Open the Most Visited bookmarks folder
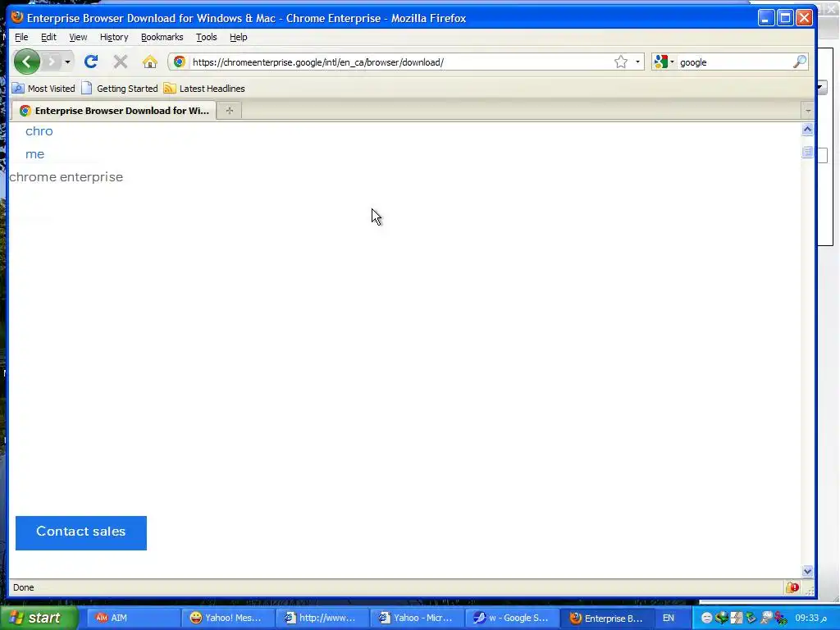 coord(43,89)
